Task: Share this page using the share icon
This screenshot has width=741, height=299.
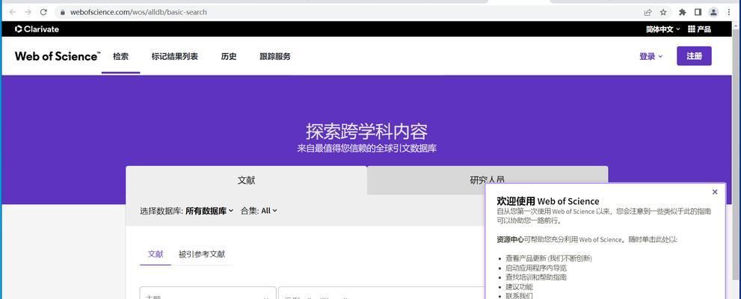Action: [648, 12]
